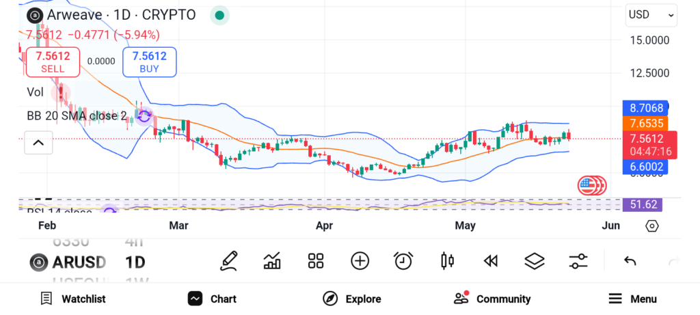Tap the green market status dot

[x=219, y=15]
